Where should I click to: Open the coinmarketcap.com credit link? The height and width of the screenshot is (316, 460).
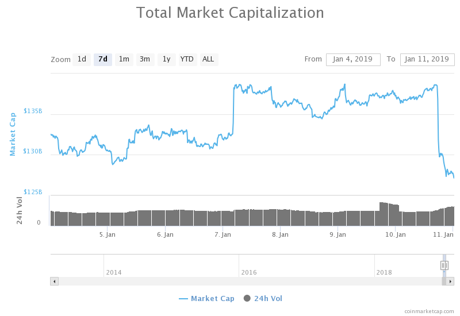429,311
